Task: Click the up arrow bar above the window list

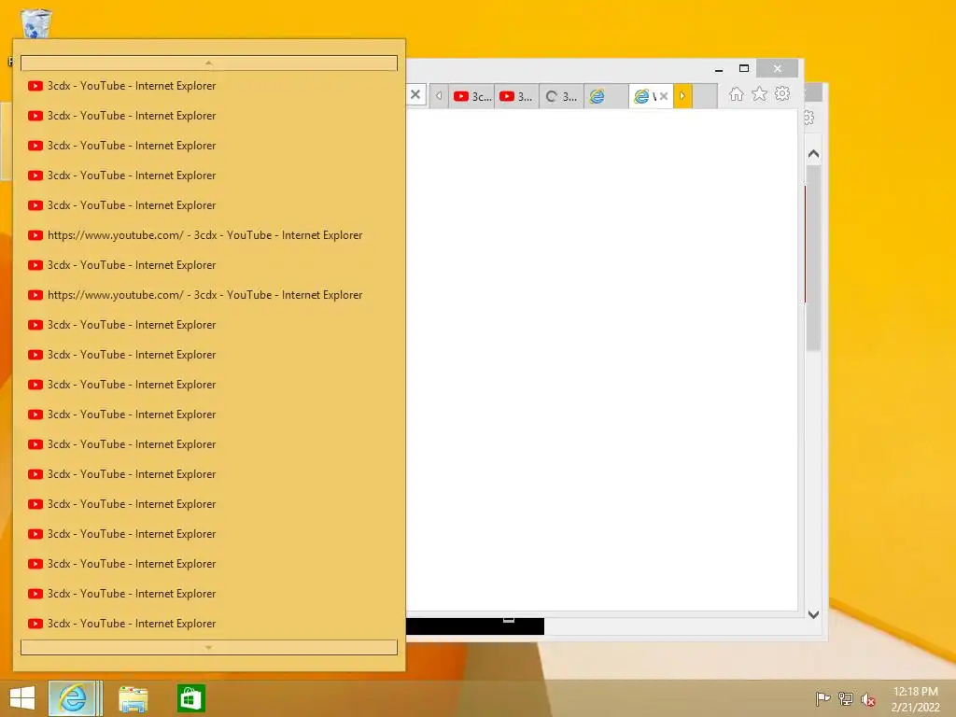Action: (x=209, y=63)
